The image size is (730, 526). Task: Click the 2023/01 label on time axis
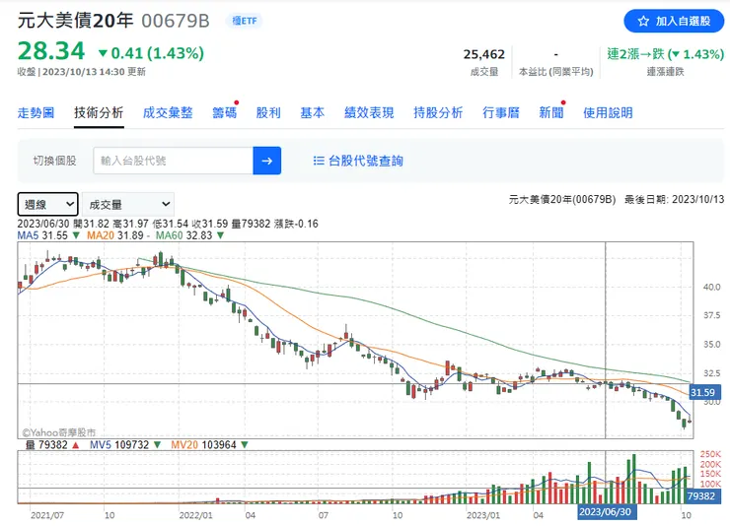(482, 515)
